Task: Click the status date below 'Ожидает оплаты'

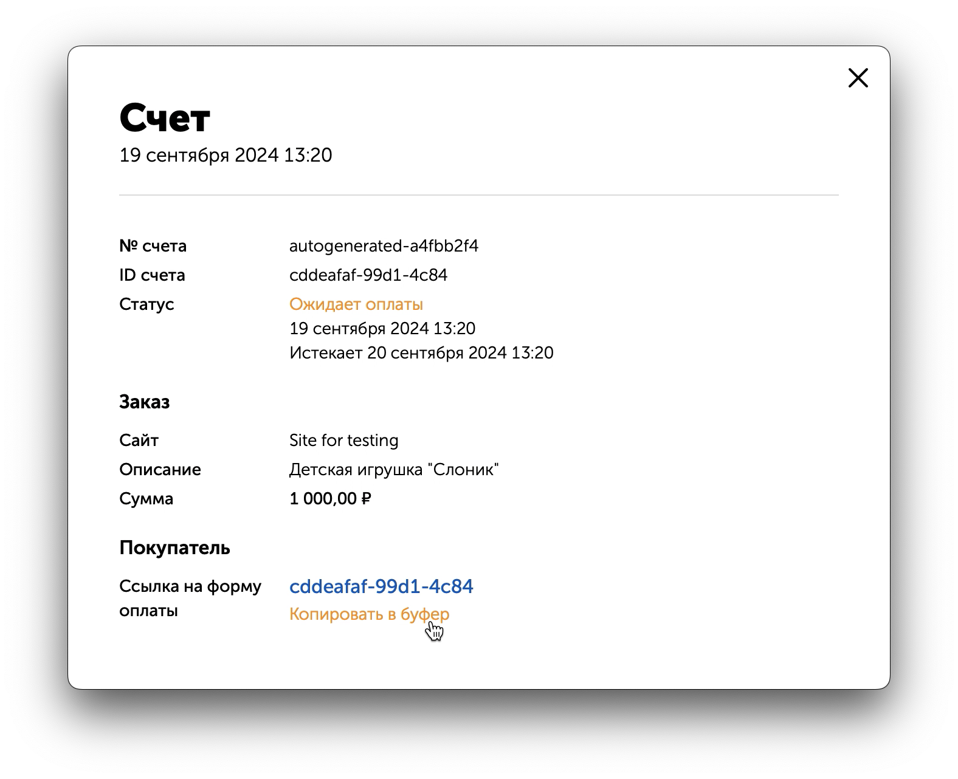Action: [x=382, y=329]
